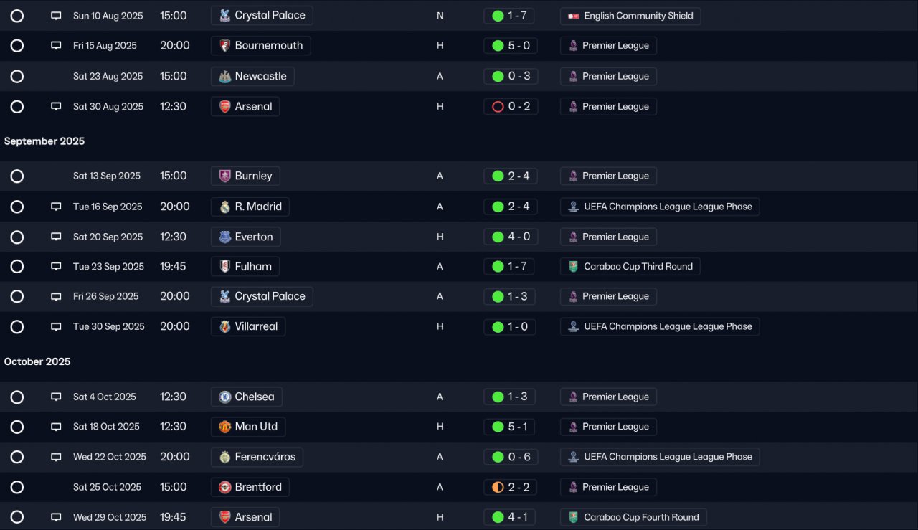Select the radio circle for Ferencváros fixture
Image resolution: width=918 pixels, height=530 pixels.
[x=17, y=457]
